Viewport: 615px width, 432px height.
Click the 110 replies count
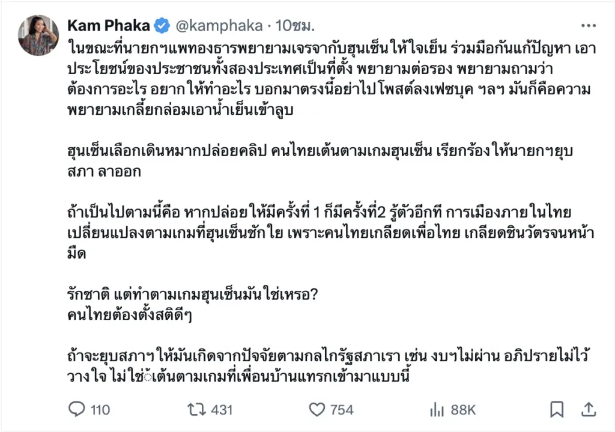[x=100, y=410]
